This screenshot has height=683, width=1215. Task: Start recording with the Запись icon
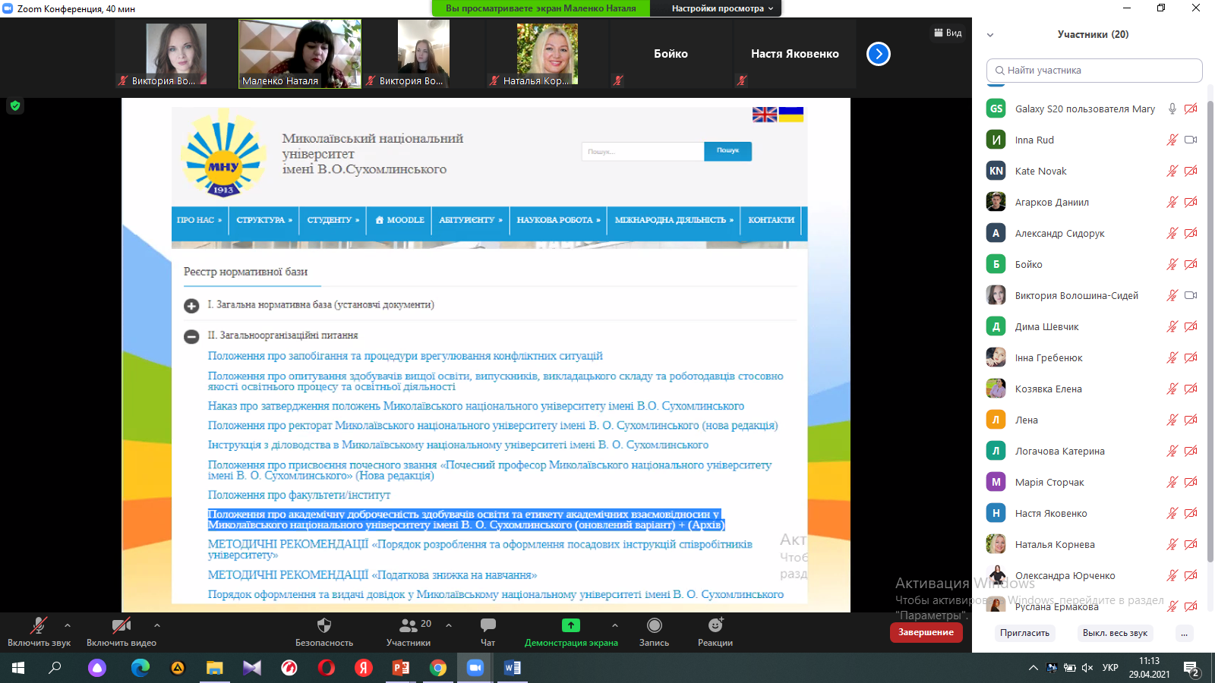[x=654, y=626]
